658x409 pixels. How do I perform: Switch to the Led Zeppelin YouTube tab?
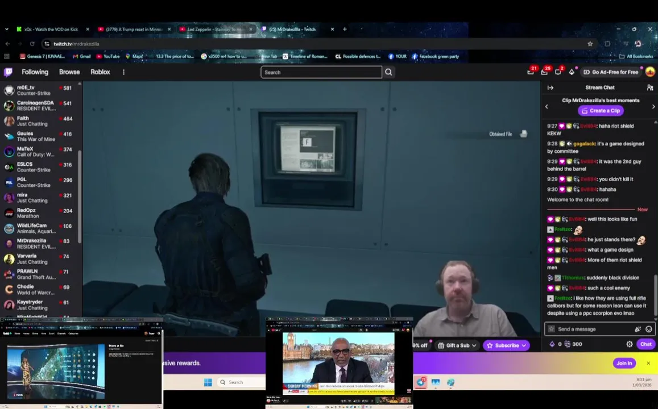click(216, 30)
